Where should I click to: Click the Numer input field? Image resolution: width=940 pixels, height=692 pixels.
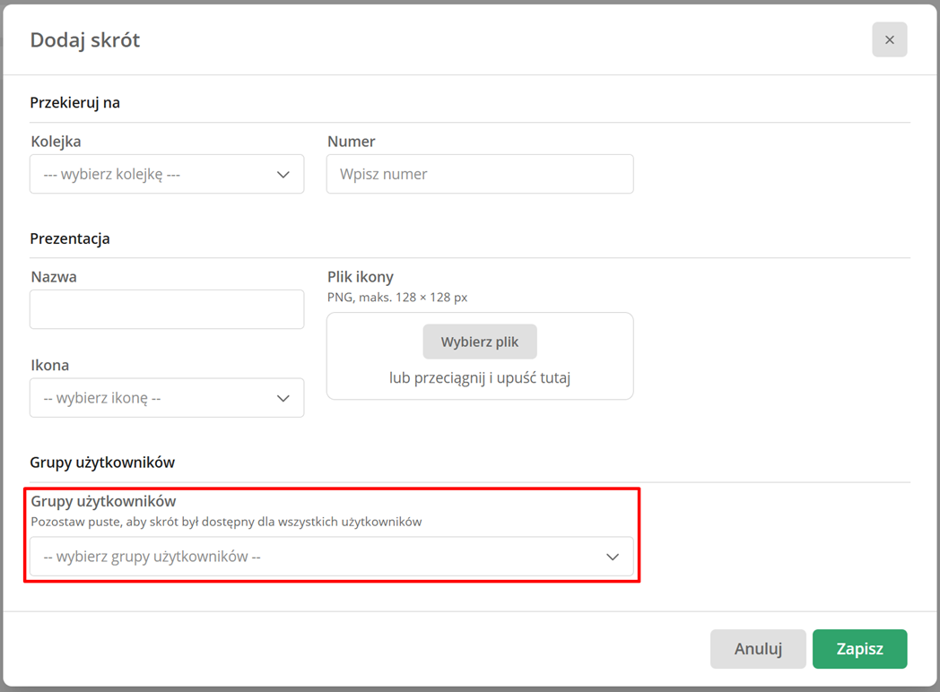point(480,175)
